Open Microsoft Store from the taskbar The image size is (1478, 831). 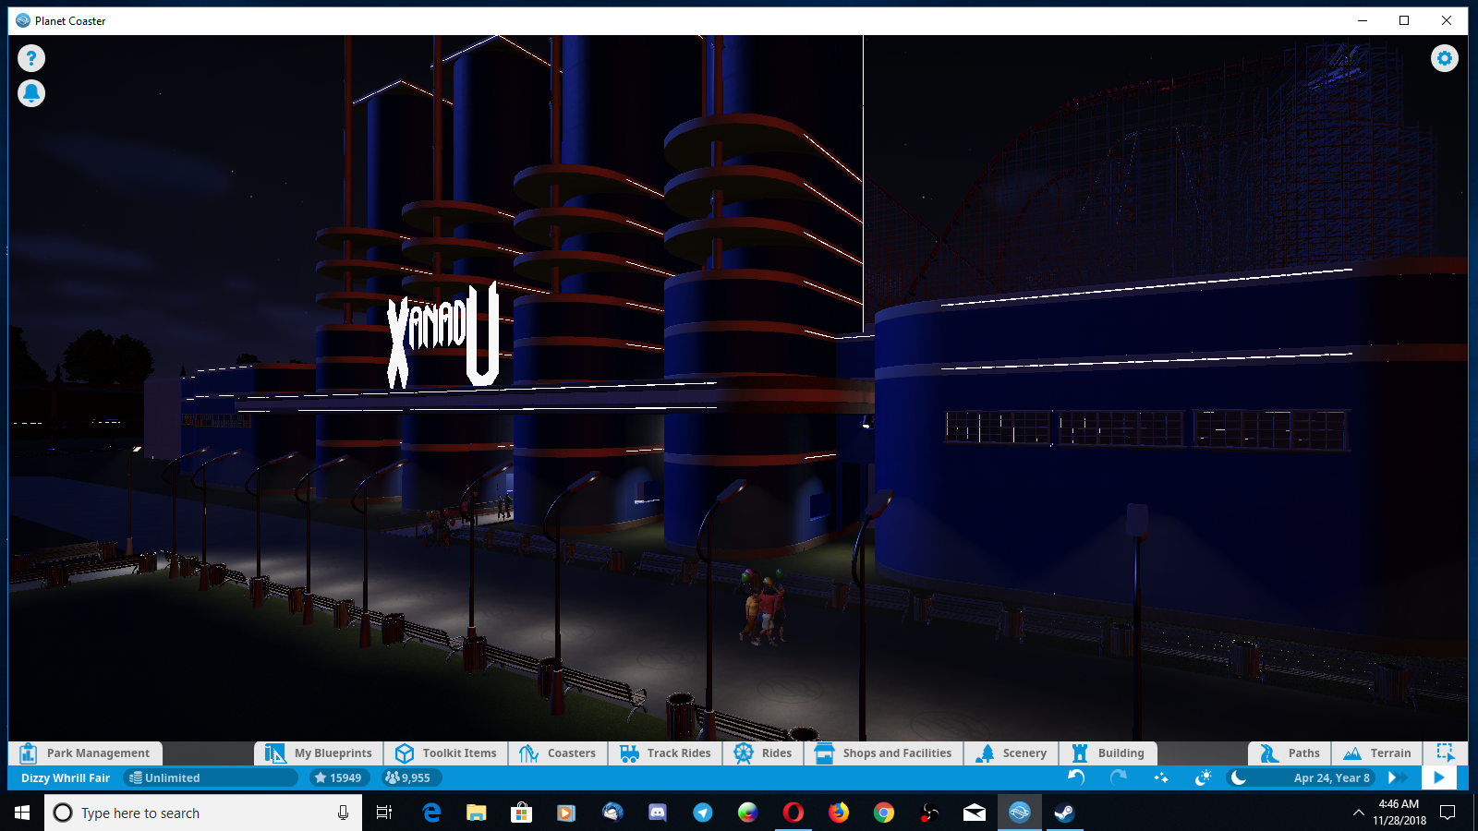coord(521,813)
